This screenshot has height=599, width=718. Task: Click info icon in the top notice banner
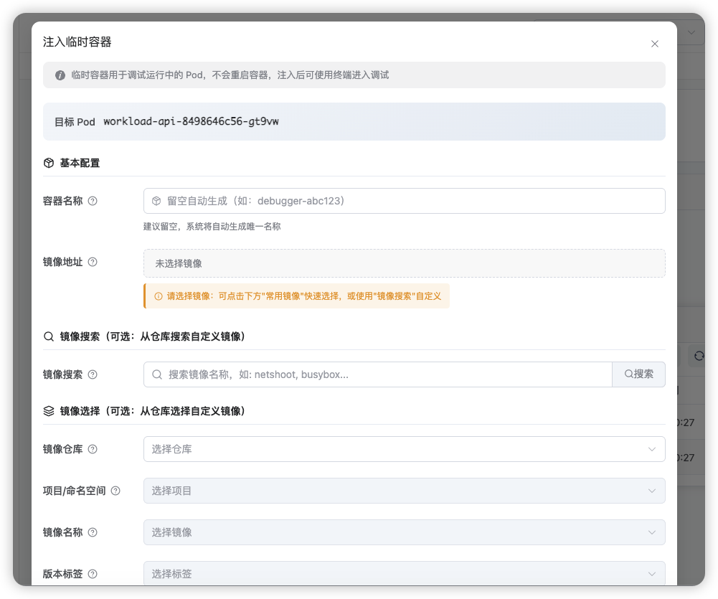pyautogui.click(x=60, y=75)
